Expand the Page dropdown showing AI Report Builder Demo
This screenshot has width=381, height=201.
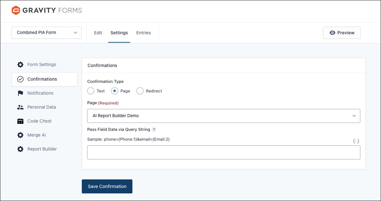pyautogui.click(x=223, y=116)
